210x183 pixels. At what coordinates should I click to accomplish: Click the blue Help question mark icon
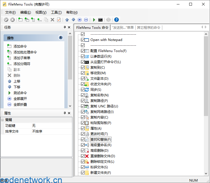pyautogui.click(x=117, y=20)
